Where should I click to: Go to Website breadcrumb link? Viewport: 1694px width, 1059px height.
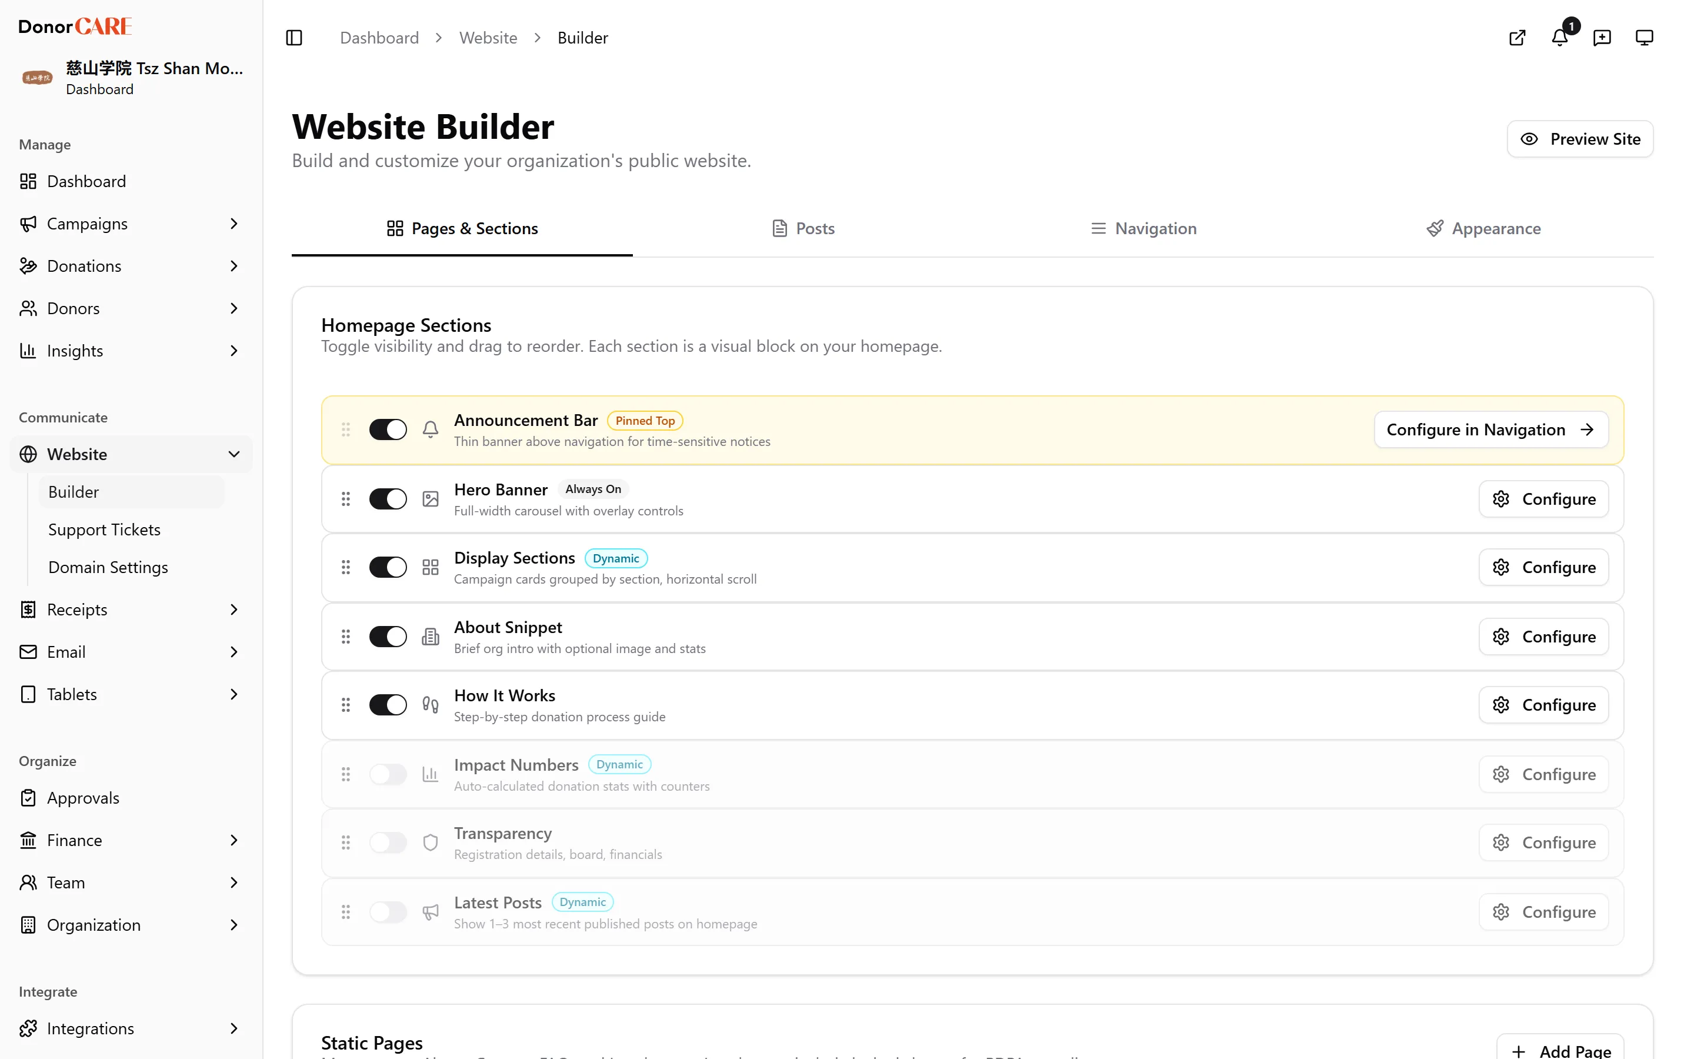[x=488, y=38]
